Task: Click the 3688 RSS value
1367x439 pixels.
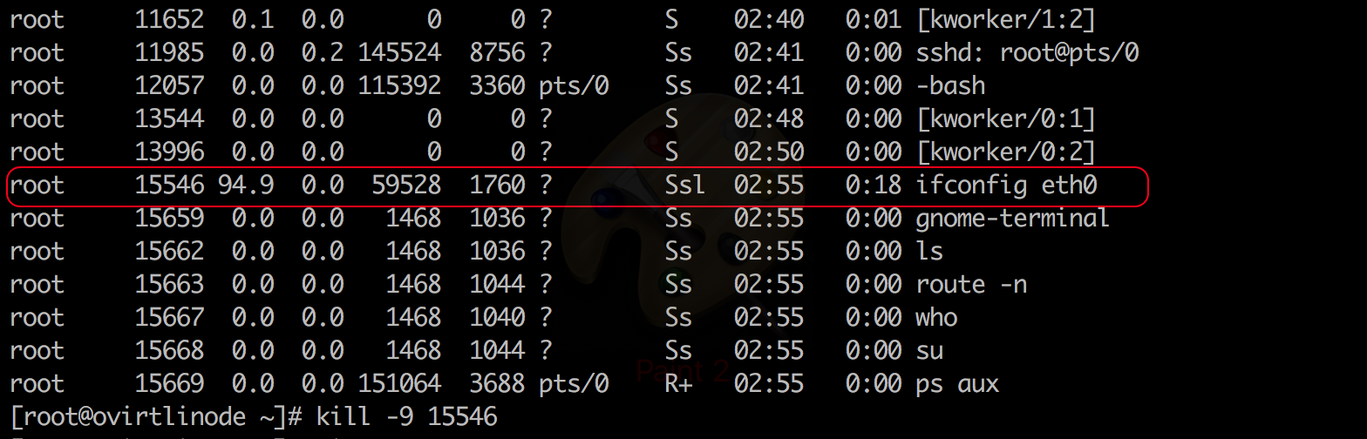Action: [497, 383]
